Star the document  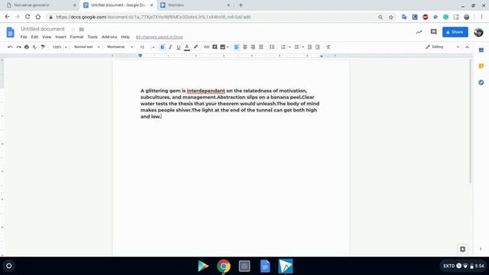pos(73,29)
